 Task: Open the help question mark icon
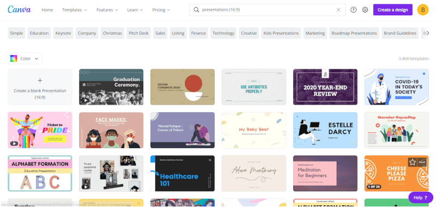pyautogui.click(x=353, y=10)
